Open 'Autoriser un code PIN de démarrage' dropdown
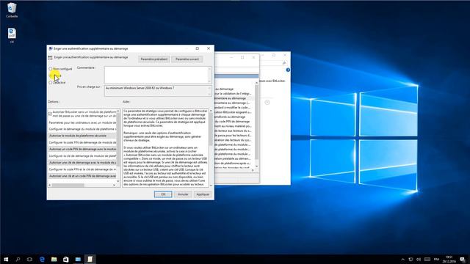Viewport: 470px width, 264px height. 82,149
